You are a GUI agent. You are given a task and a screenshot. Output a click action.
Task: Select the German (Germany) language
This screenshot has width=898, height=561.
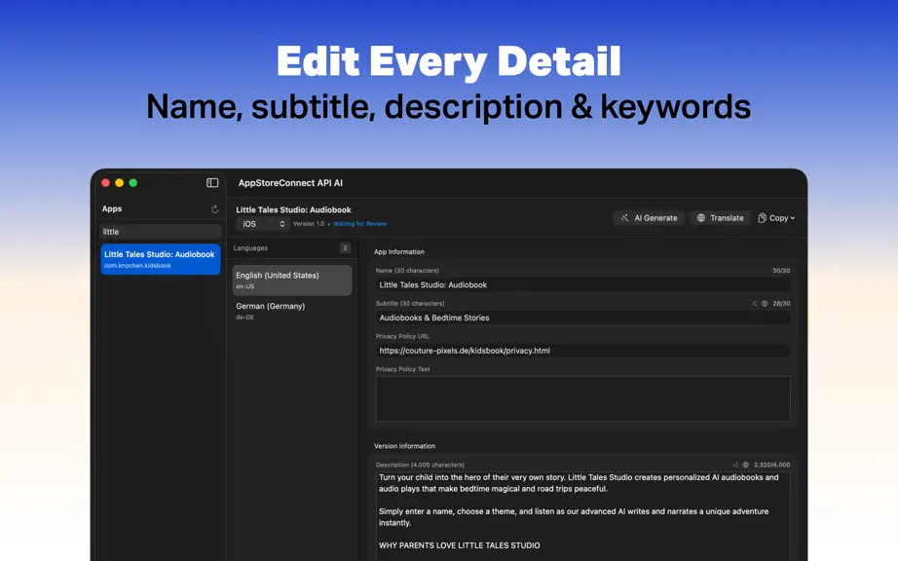point(292,311)
